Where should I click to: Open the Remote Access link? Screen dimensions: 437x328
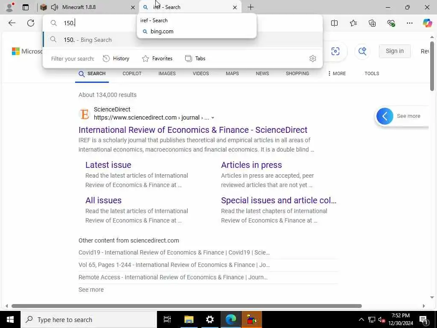(x=173, y=277)
